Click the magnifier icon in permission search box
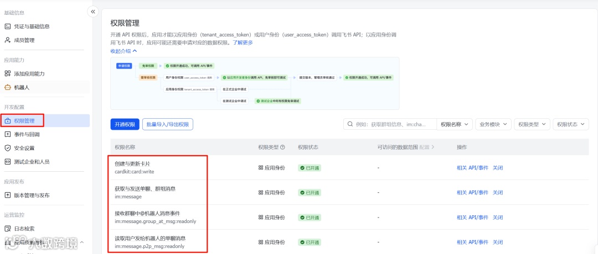This screenshot has width=598, height=254. click(350, 124)
